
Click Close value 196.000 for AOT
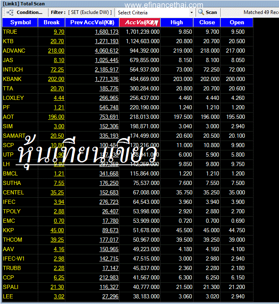tap(210, 117)
